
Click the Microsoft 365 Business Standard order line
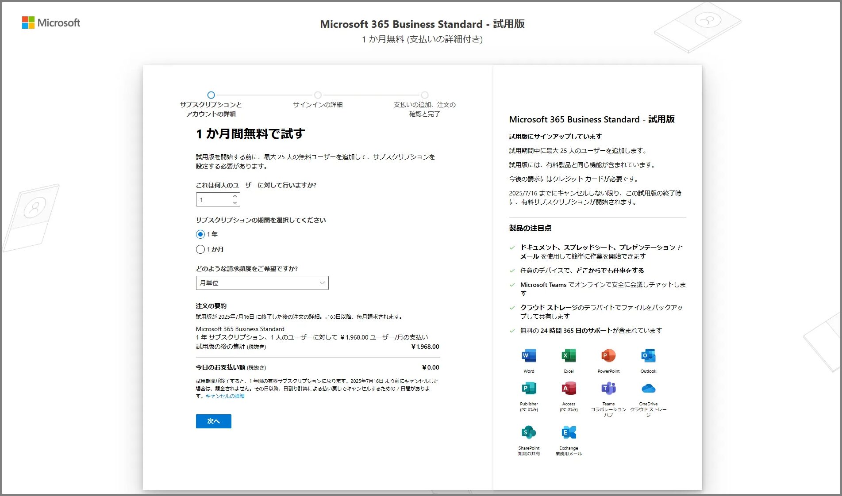[x=240, y=329]
